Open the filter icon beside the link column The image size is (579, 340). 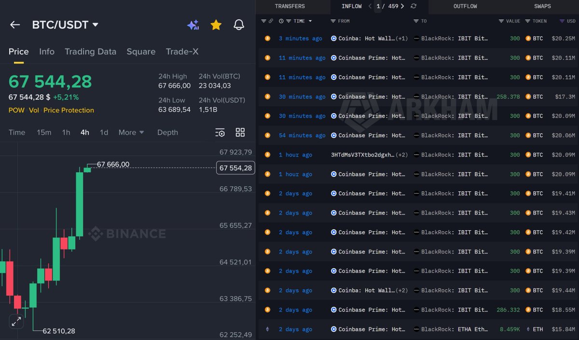pos(263,21)
